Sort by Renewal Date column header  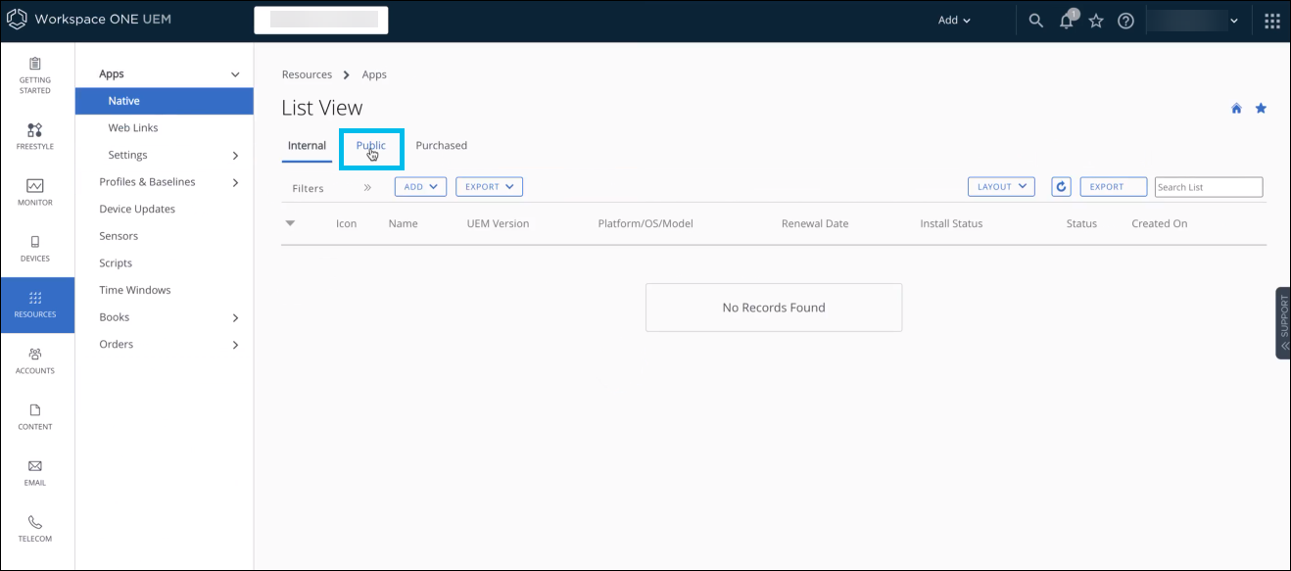815,224
